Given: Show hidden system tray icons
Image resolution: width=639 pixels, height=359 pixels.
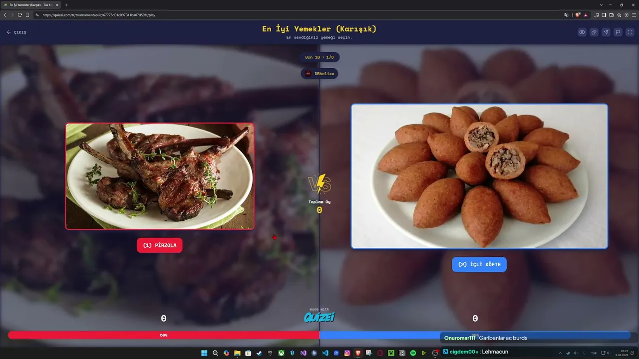Looking at the screenshot, I should pyautogui.click(x=561, y=353).
